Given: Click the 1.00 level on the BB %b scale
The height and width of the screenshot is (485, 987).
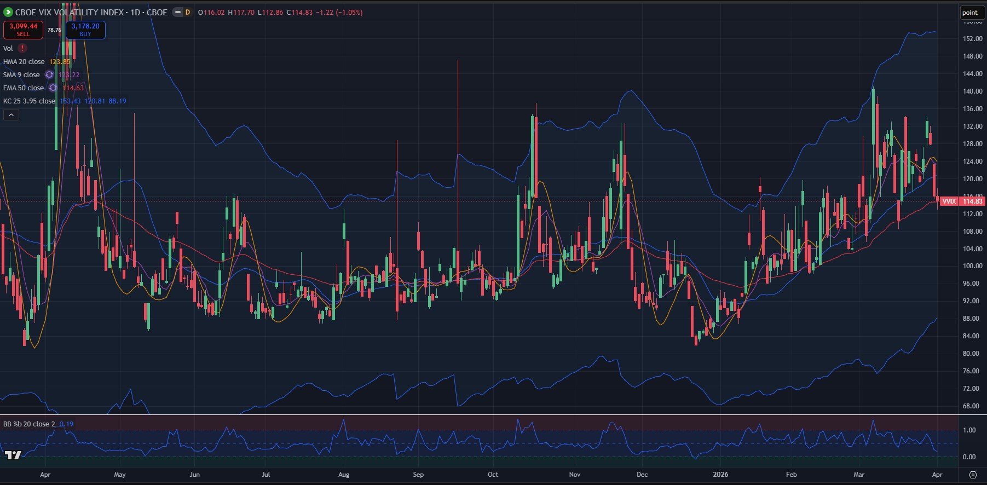Looking at the screenshot, I should [x=969, y=430].
